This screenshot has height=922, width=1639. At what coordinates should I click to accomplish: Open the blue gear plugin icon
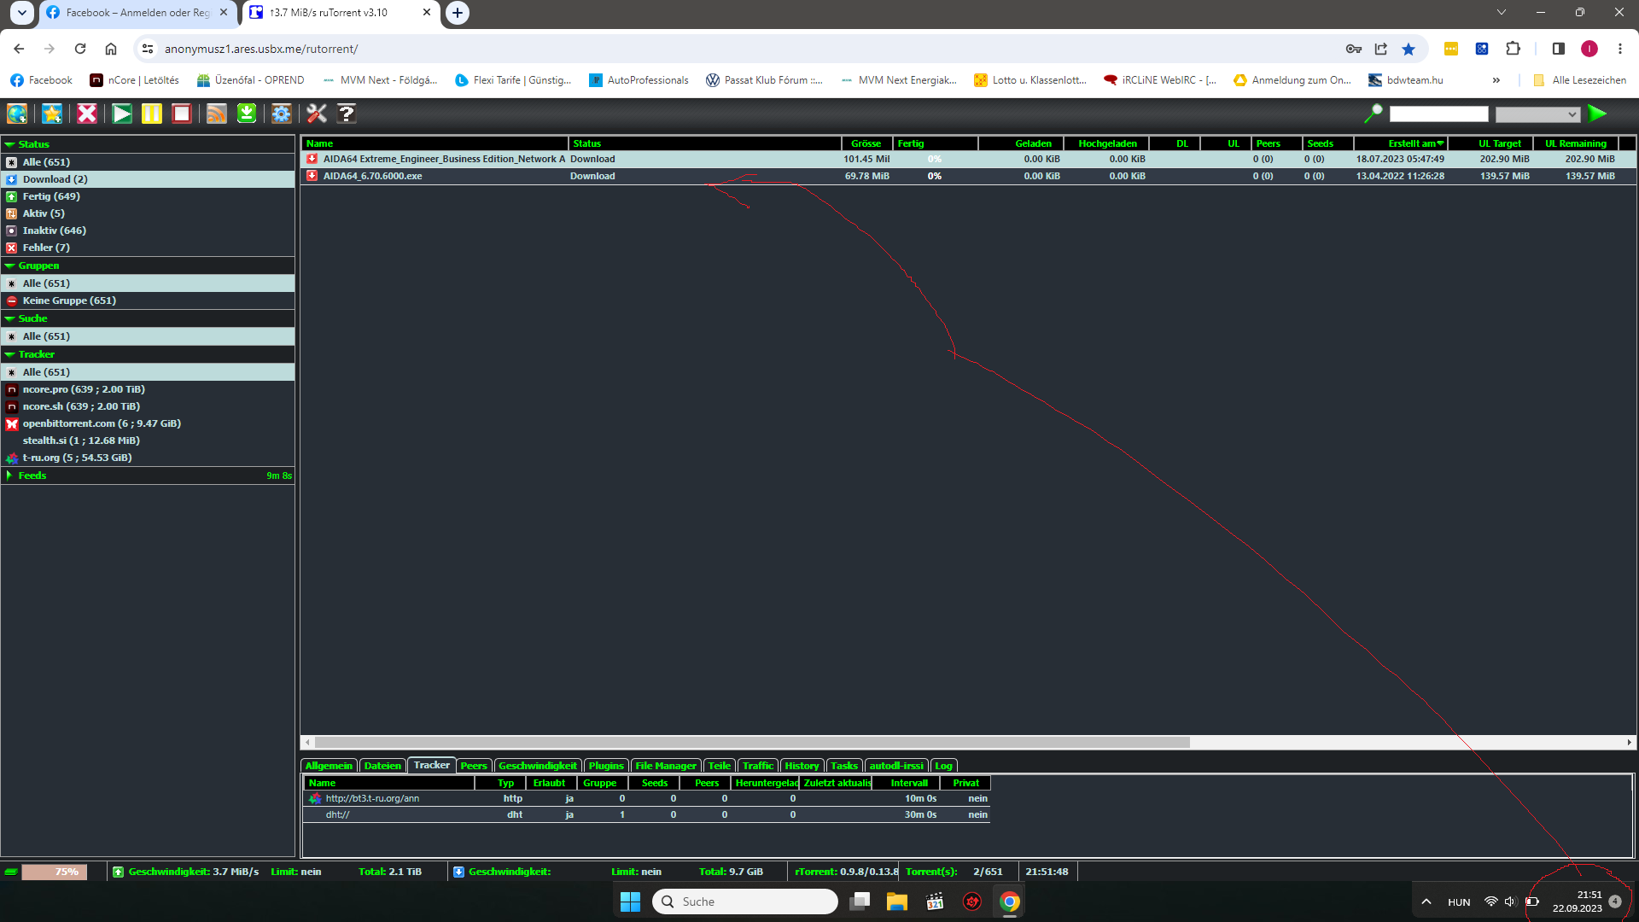coord(282,114)
